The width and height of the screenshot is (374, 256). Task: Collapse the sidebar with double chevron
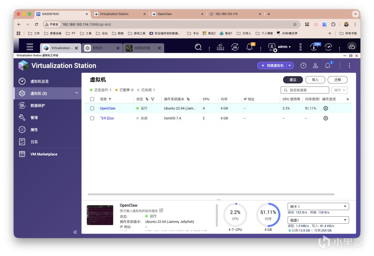point(75,232)
